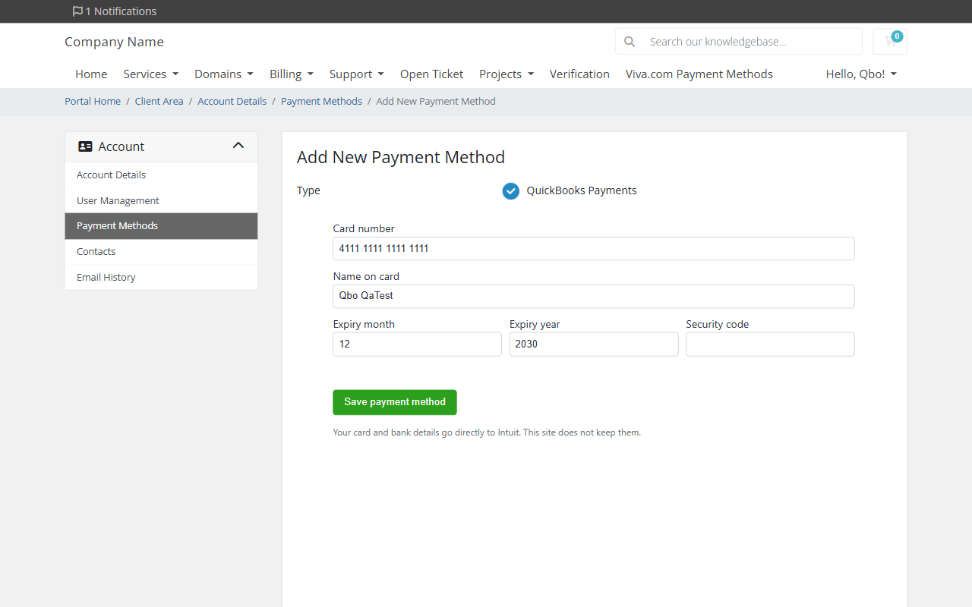Viewport: 972px width, 607px height.
Task: Click the Intuit card details notice text
Action: (x=487, y=432)
